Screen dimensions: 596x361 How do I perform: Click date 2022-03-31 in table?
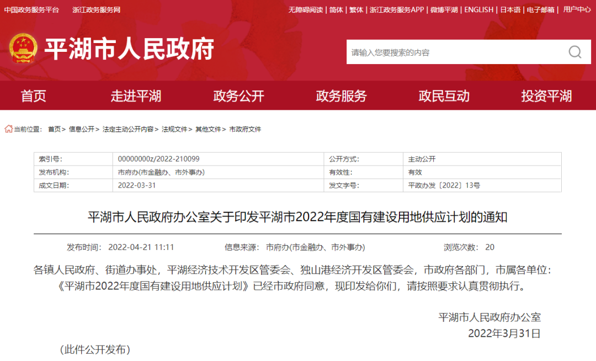coord(136,185)
